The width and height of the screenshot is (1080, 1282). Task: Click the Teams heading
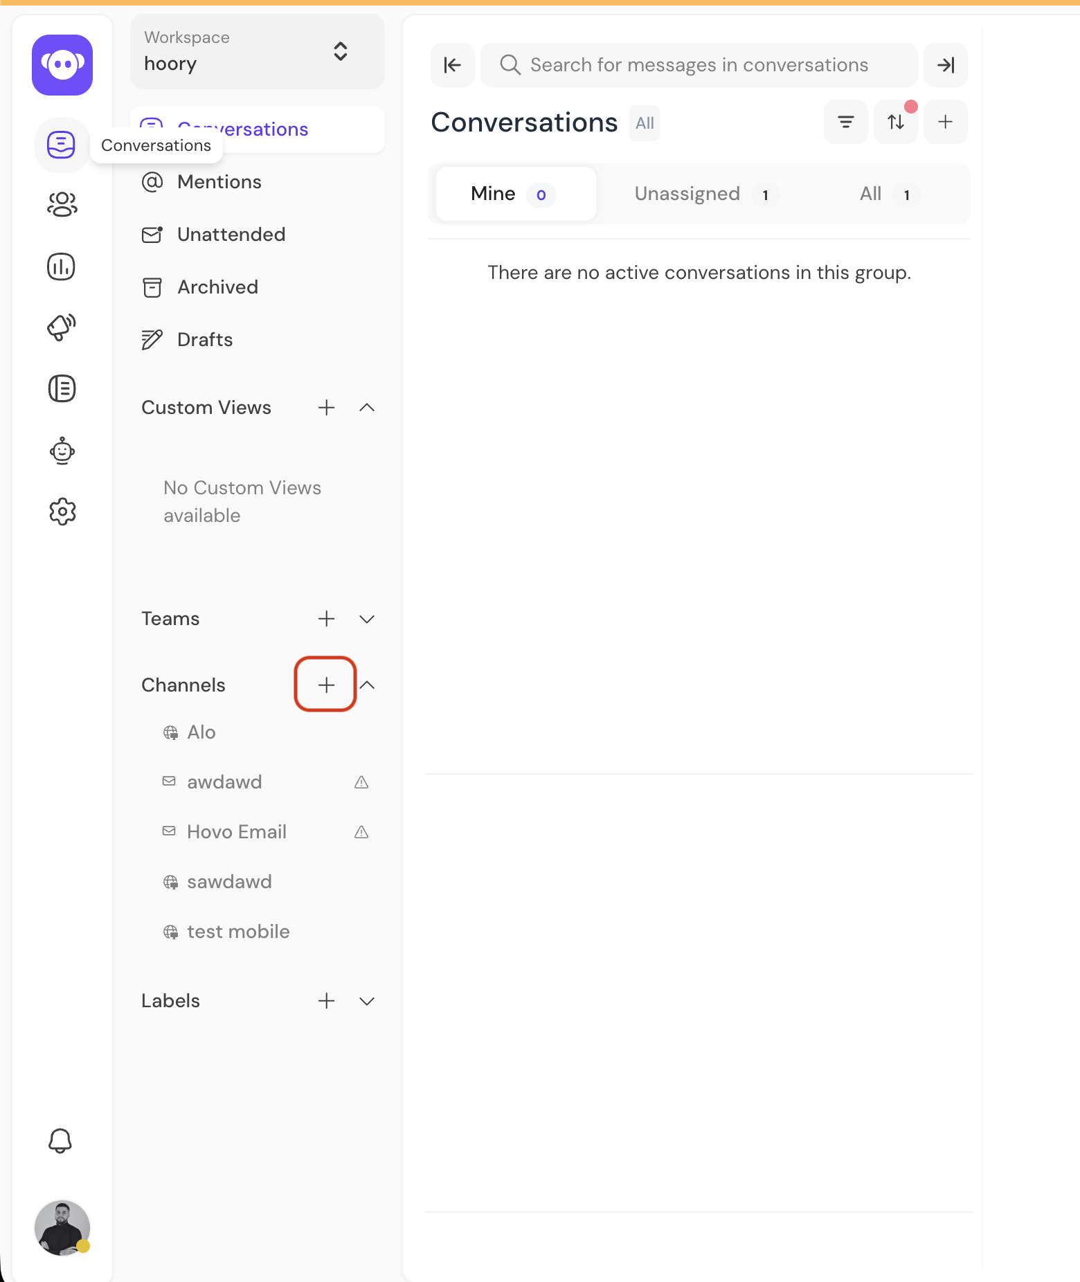(x=170, y=619)
